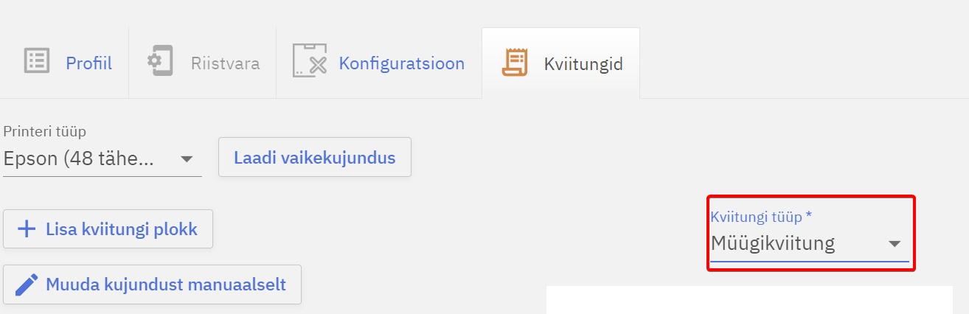Click the Epson printer type value
Viewport: 969px width, 314px height.
tap(79, 158)
